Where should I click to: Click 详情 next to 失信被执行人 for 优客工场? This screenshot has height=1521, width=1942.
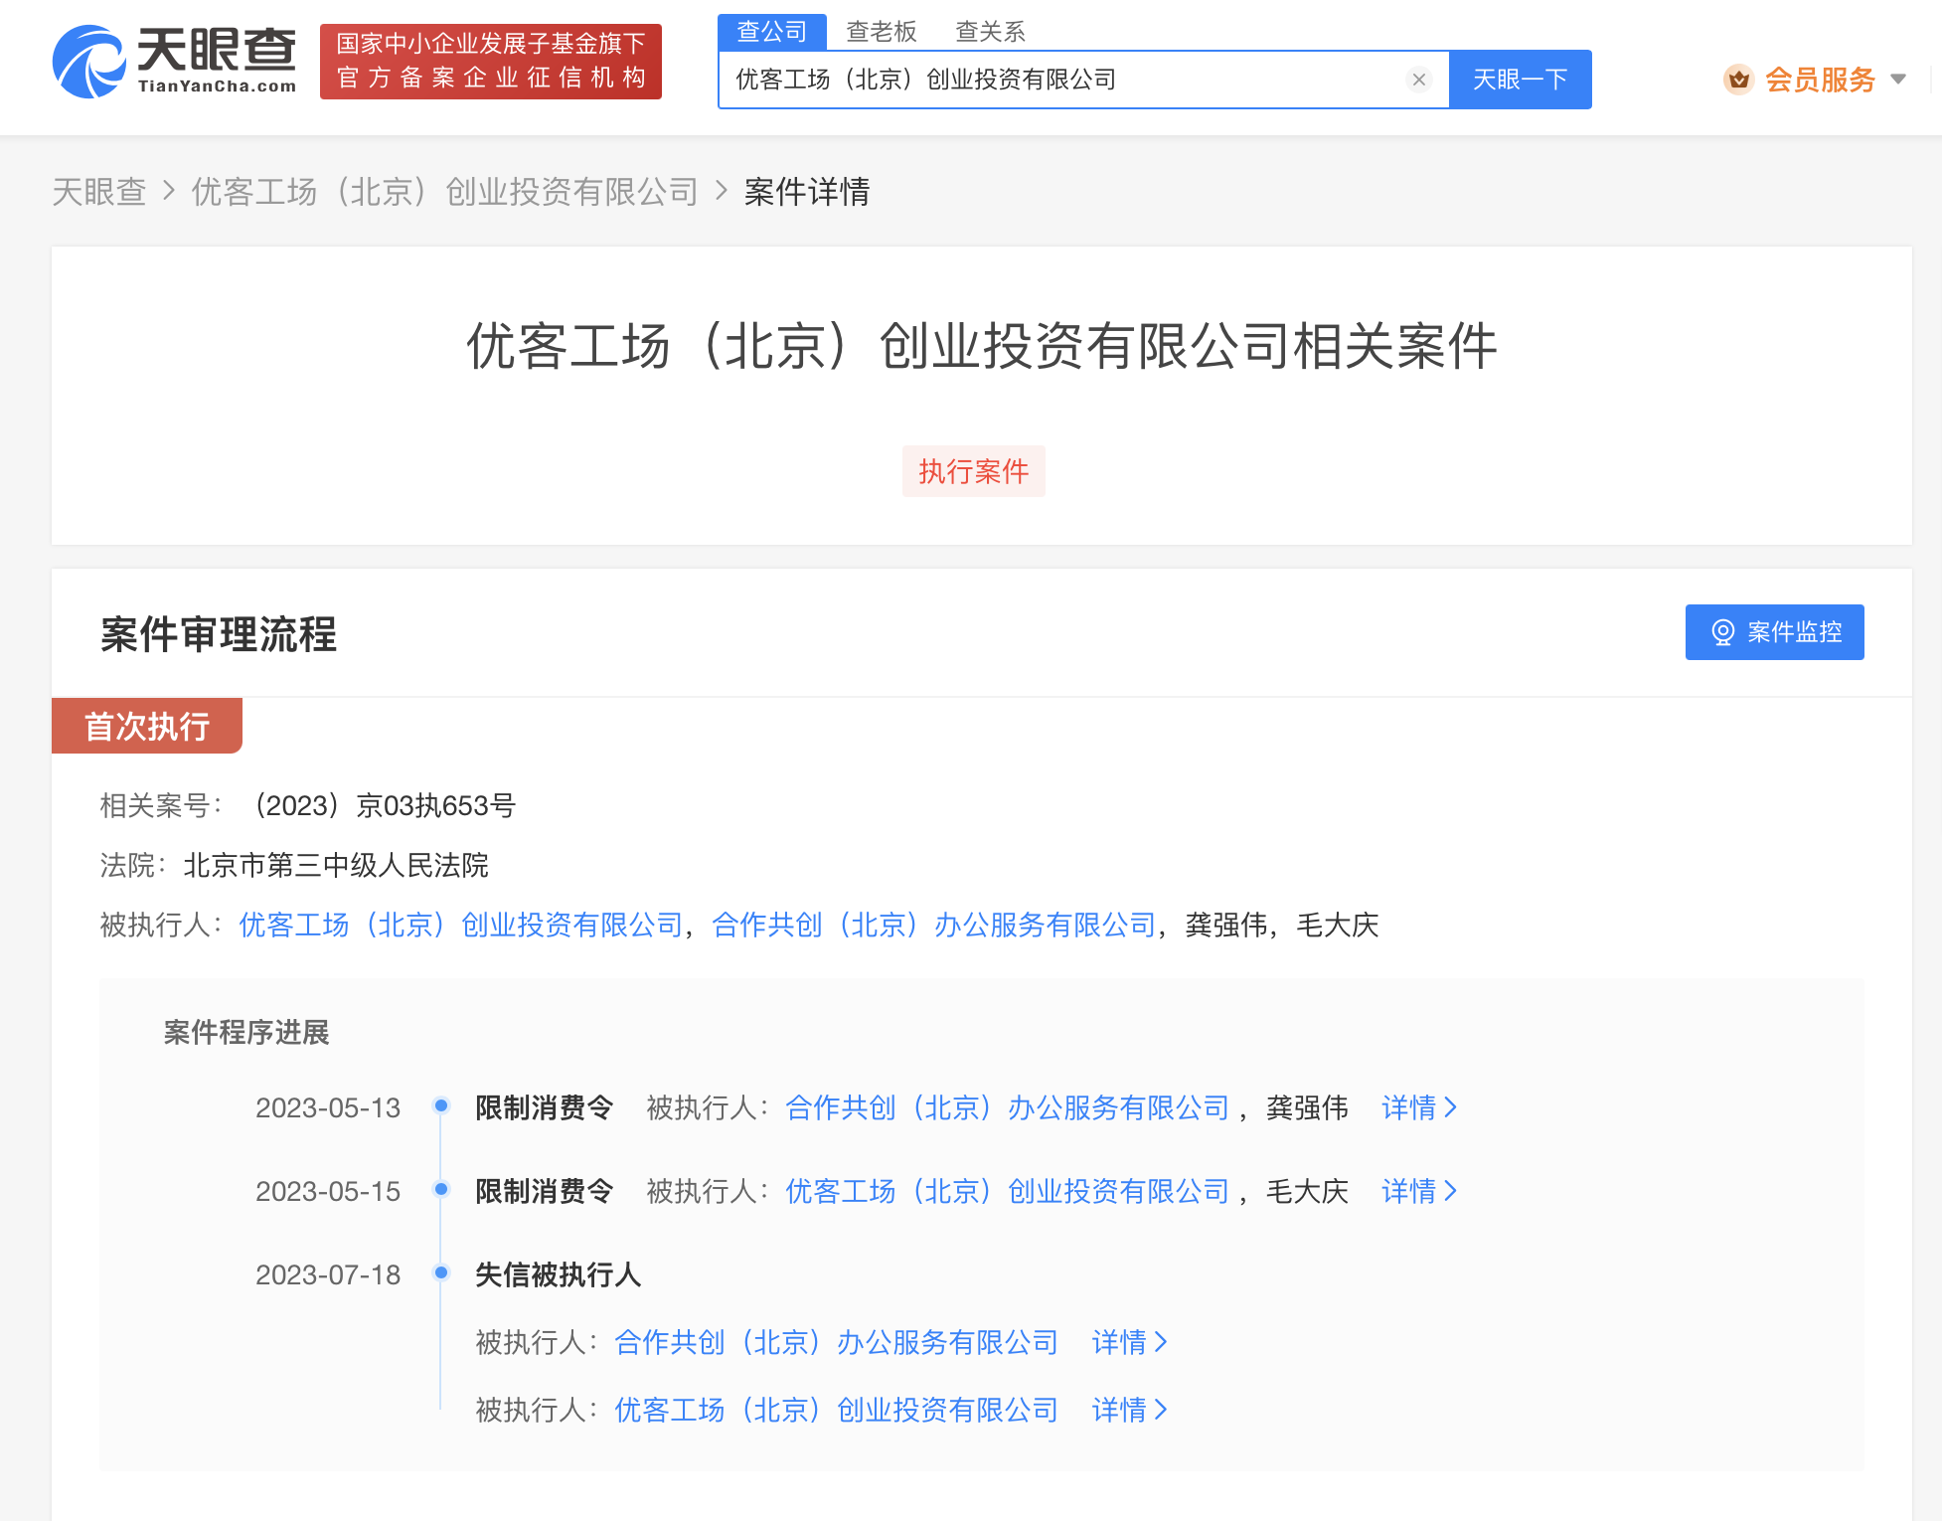click(1118, 1409)
